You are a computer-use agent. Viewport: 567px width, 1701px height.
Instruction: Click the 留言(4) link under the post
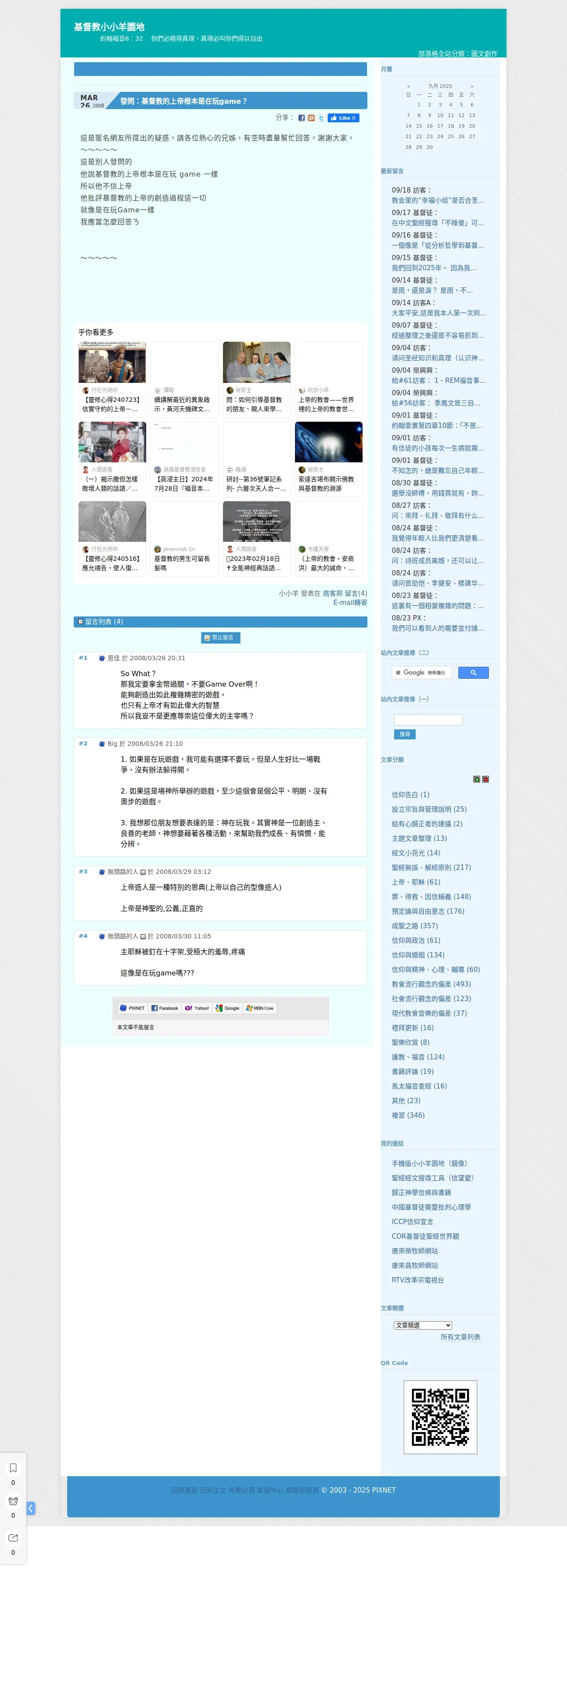[x=356, y=593]
